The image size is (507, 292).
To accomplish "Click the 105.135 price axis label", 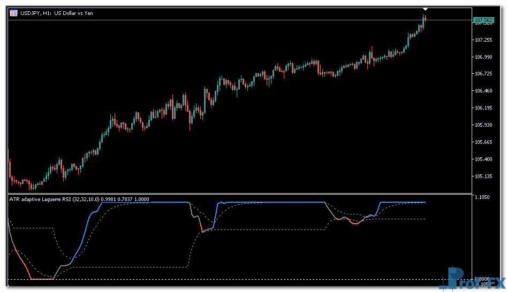I will pos(483,176).
